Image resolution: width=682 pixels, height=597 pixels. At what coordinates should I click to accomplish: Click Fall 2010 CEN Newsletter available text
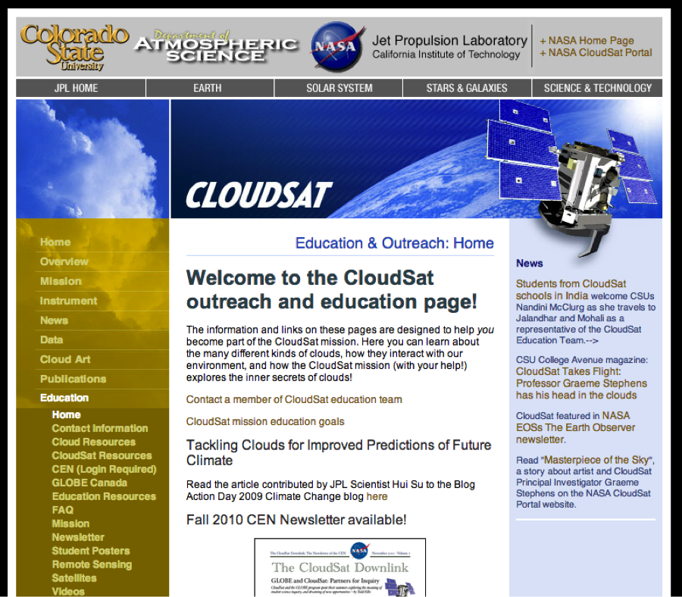(x=296, y=520)
